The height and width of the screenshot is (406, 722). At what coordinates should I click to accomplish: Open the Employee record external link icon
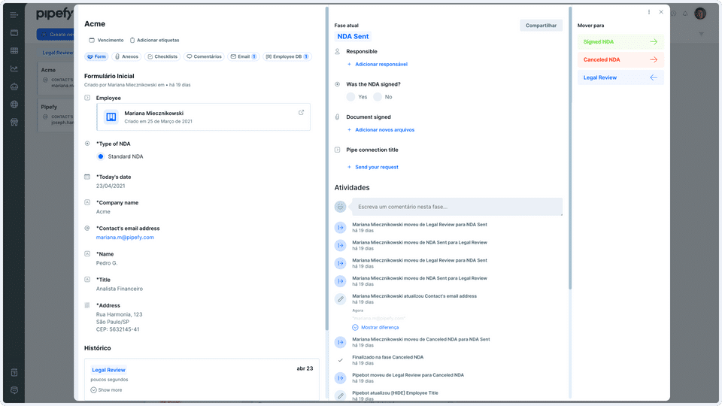click(301, 112)
